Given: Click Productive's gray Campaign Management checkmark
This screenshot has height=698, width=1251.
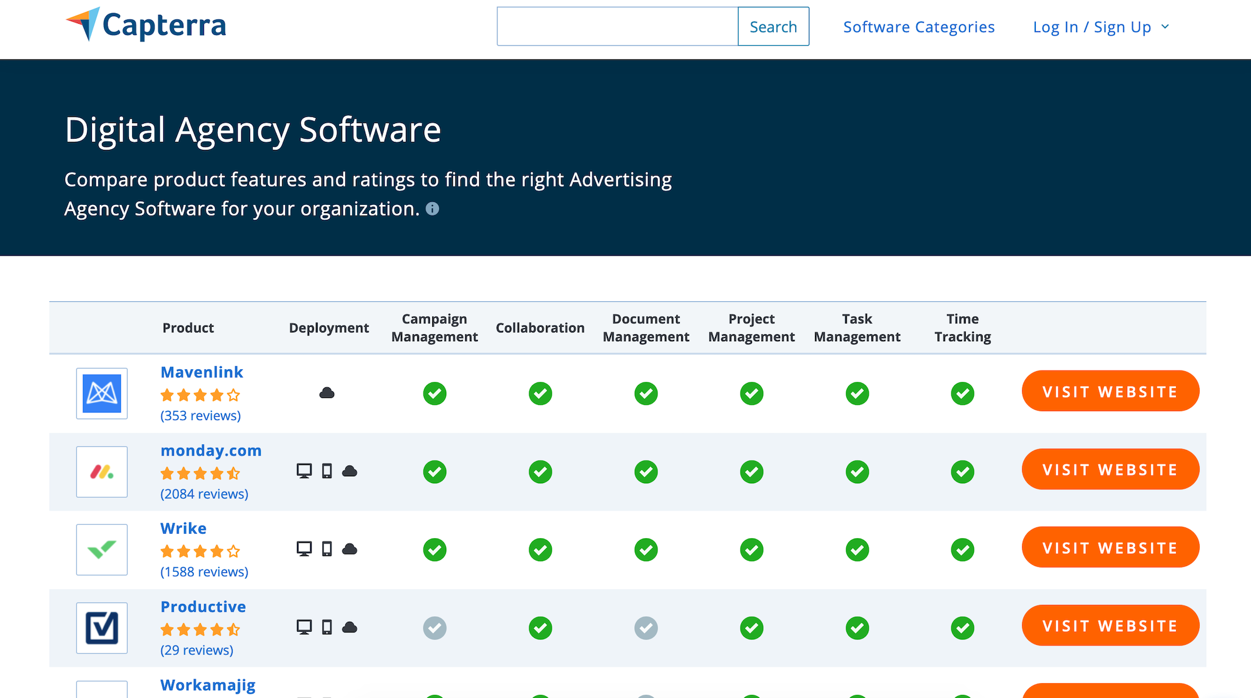Looking at the screenshot, I should (435, 628).
